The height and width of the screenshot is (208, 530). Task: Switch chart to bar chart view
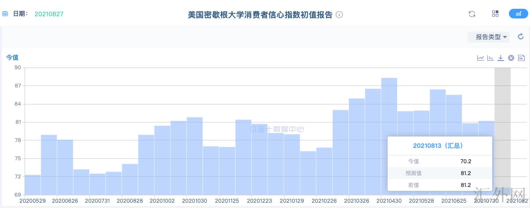click(x=490, y=58)
